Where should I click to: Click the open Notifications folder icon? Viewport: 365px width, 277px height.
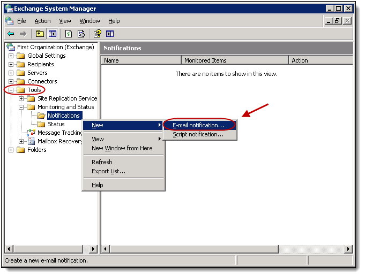41,116
